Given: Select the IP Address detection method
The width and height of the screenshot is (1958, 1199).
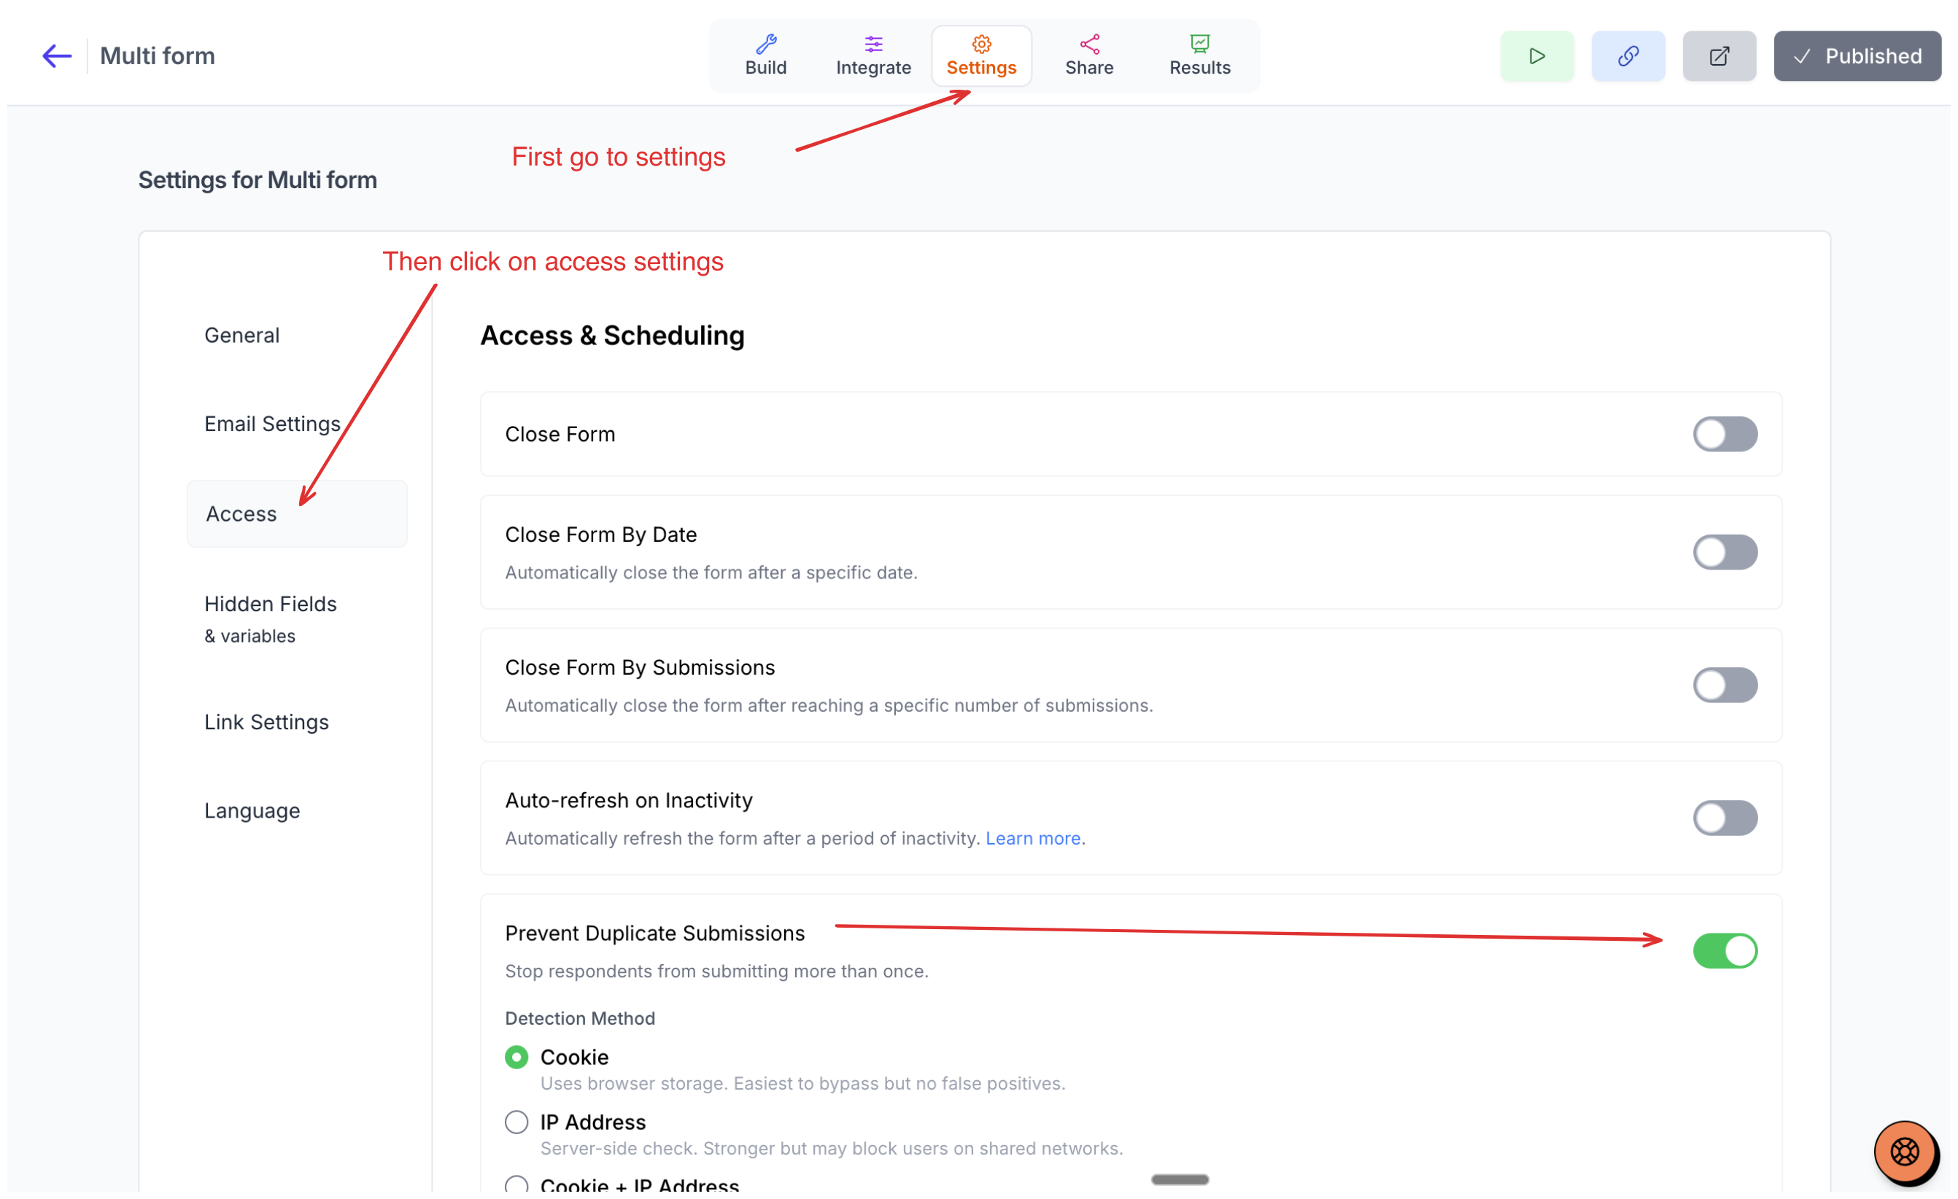Looking at the screenshot, I should coord(516,1122).
